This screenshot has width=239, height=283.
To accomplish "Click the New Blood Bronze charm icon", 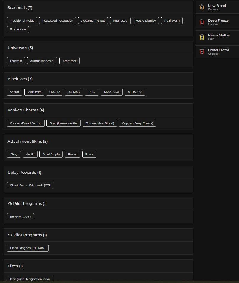I will [x=202, y=7].
